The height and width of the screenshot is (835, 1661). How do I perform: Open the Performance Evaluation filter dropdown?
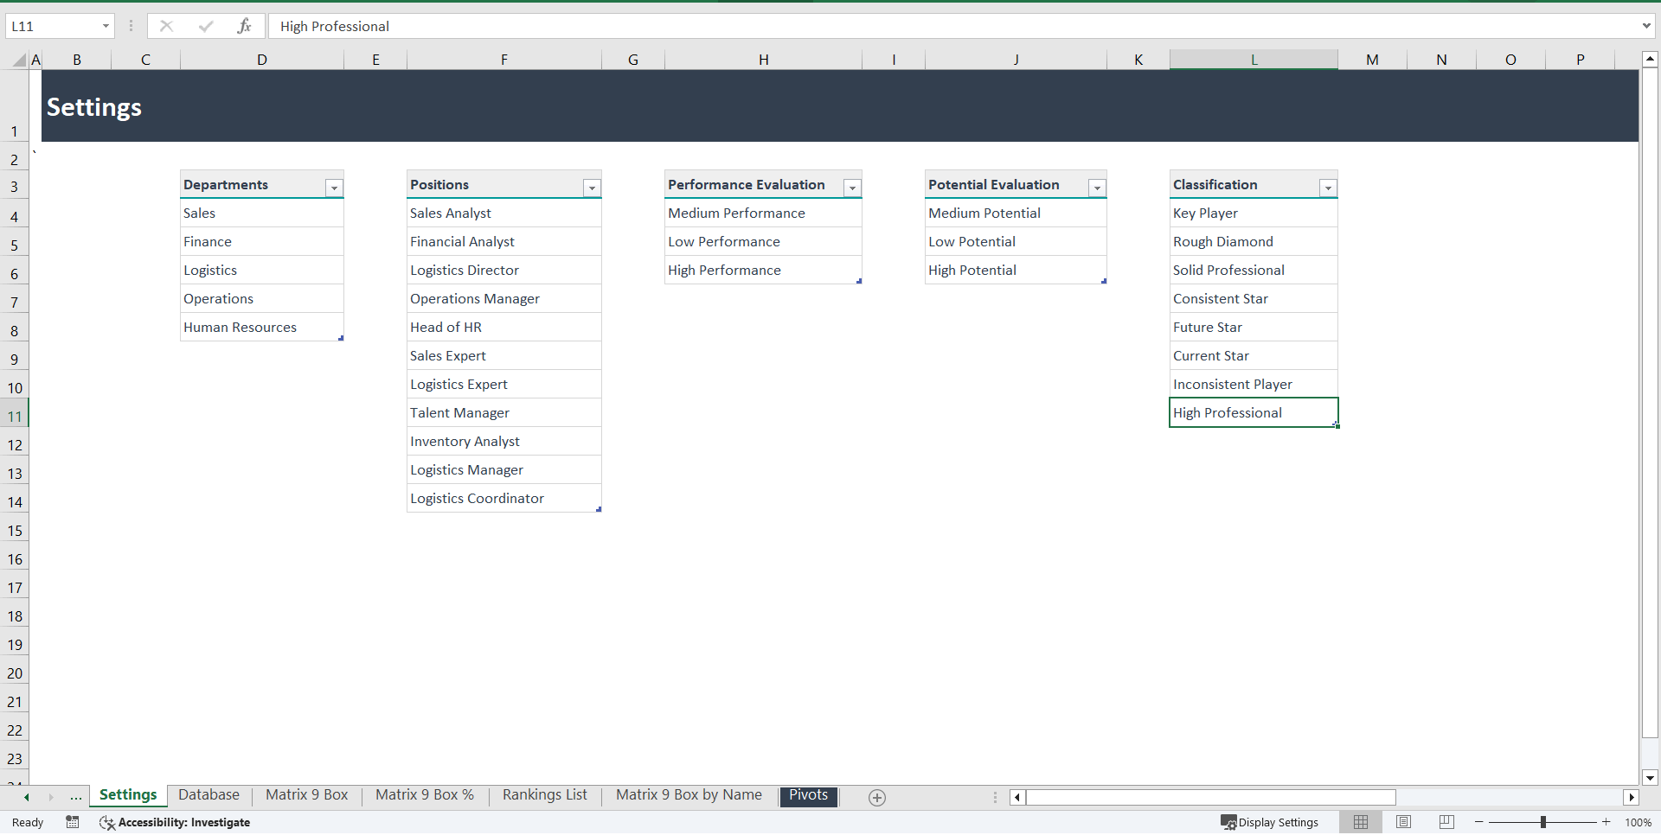[852, 188]
